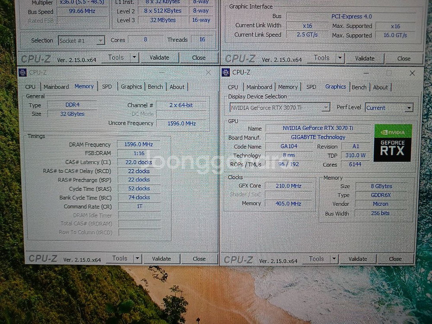Click Tools button in Memory window
432x324 pixels.
[120, 258]
